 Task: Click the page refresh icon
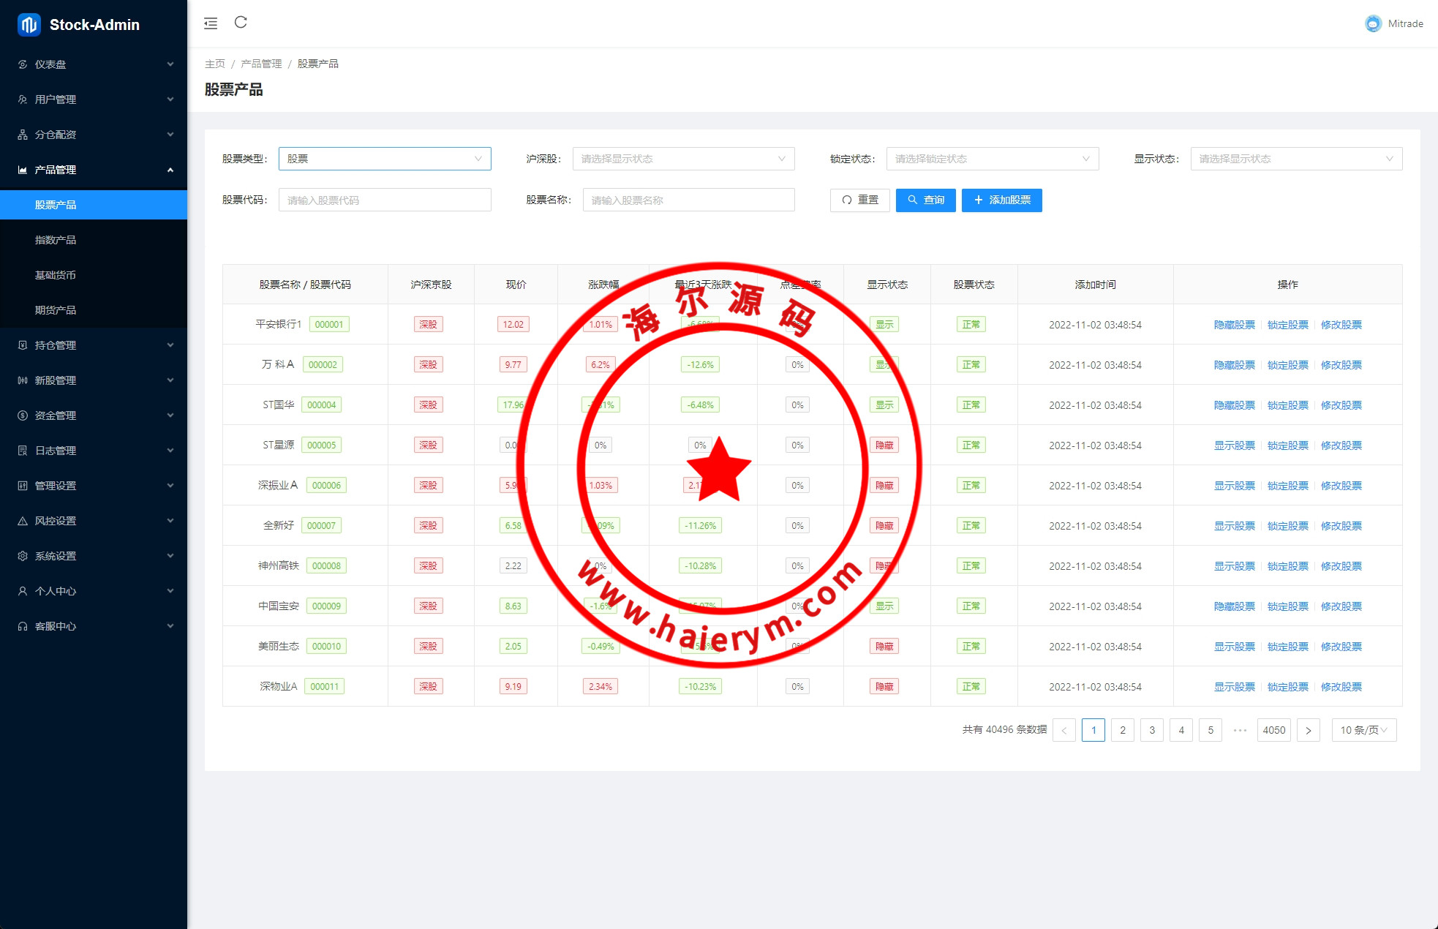coord(241,23)
